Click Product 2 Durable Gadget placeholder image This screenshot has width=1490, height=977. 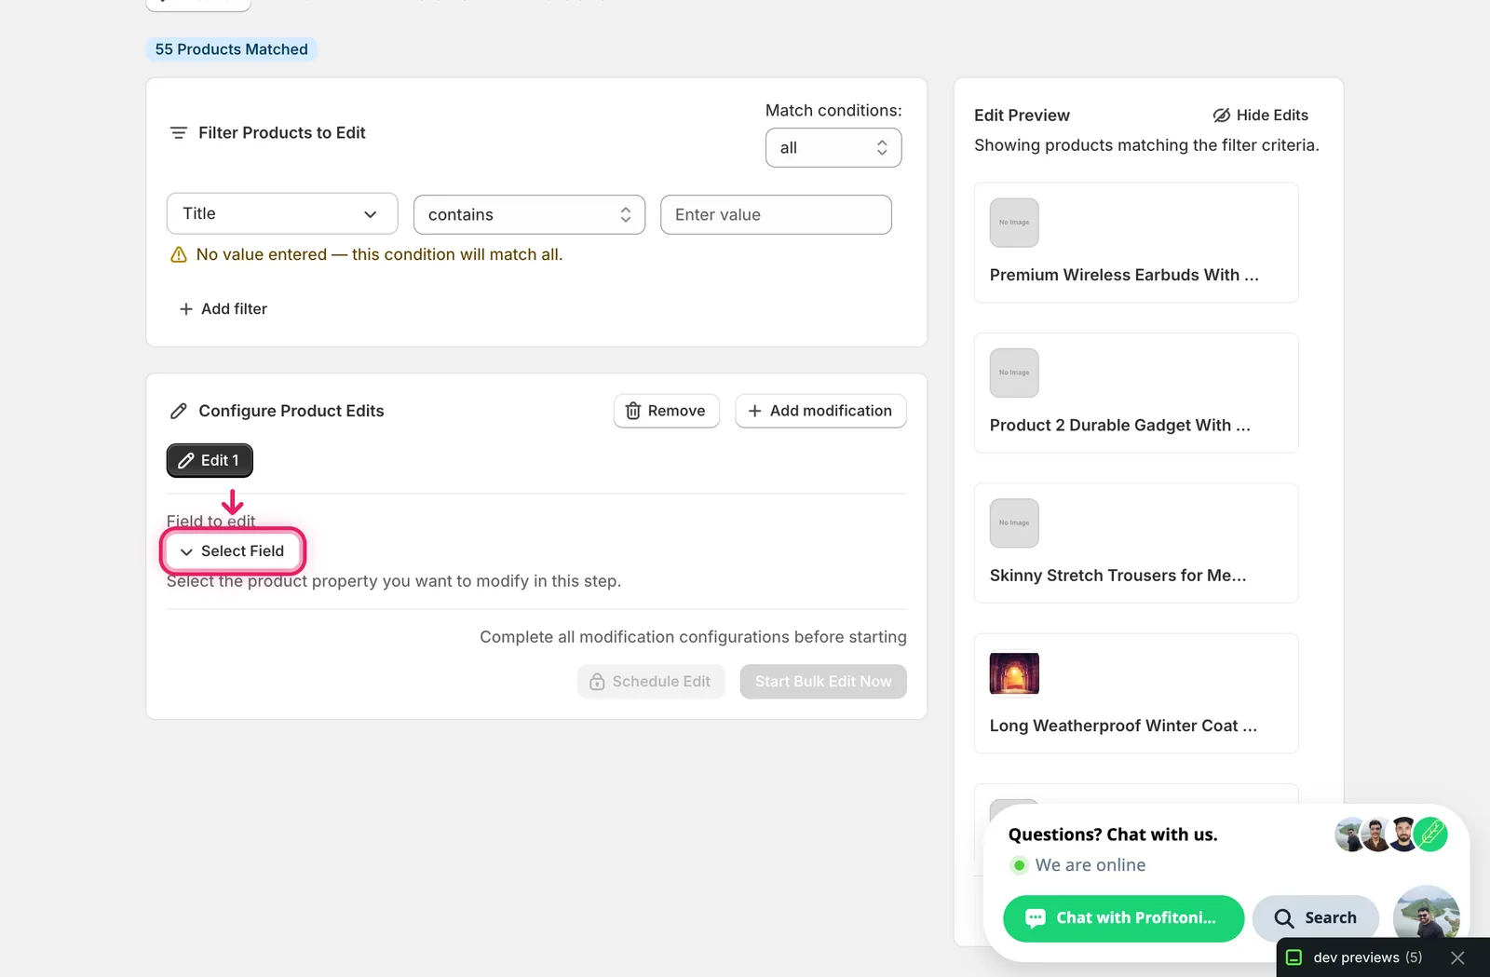pyautogui.click(x=1014, y=373)
